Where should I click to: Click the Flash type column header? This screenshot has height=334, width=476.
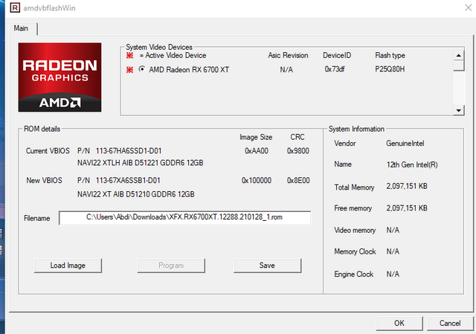(x=390, y=56)
